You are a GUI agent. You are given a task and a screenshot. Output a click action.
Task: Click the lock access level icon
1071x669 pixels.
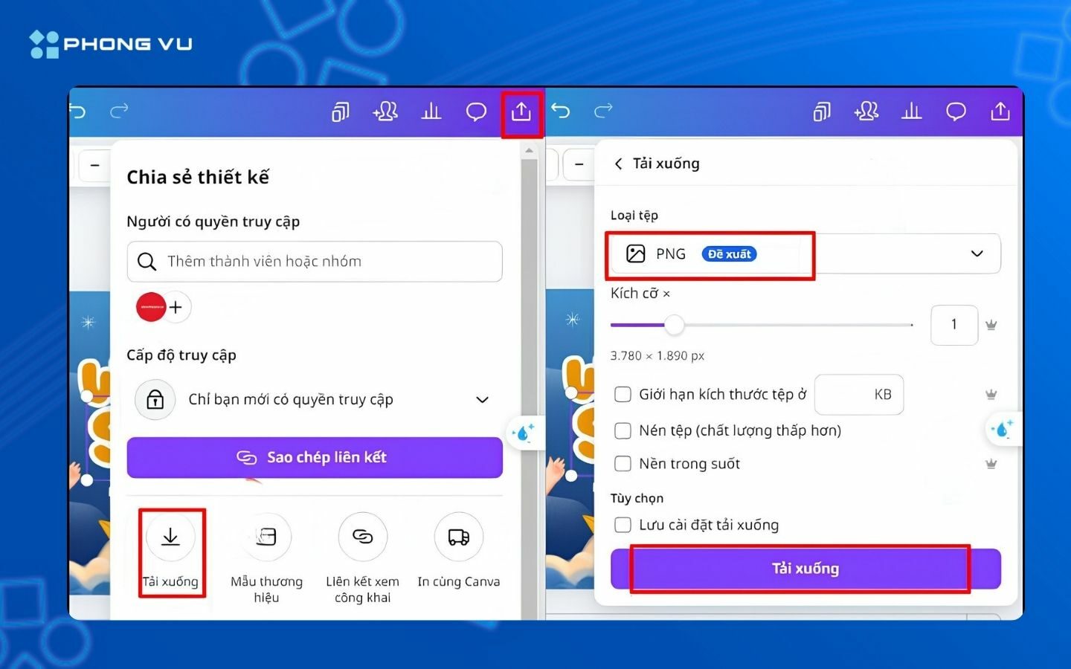click(x=155, y=400)
